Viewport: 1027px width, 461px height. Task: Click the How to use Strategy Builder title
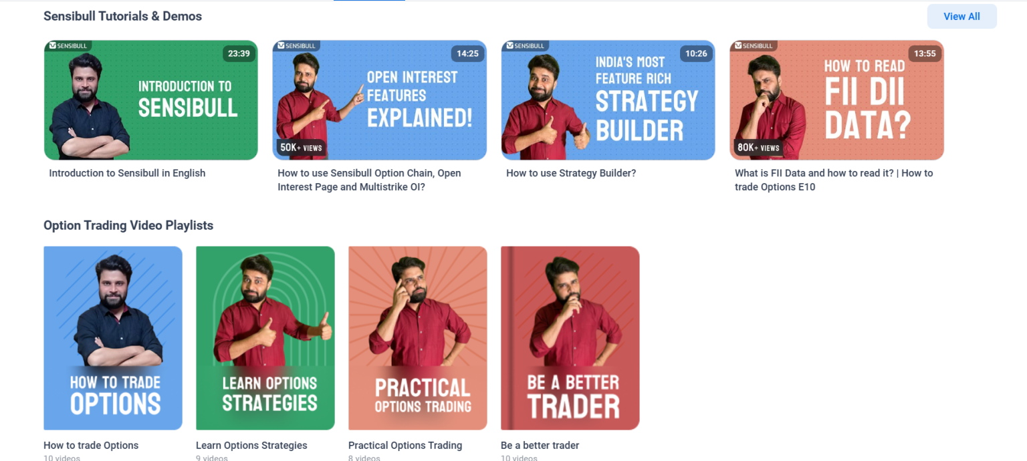point(571,173)
